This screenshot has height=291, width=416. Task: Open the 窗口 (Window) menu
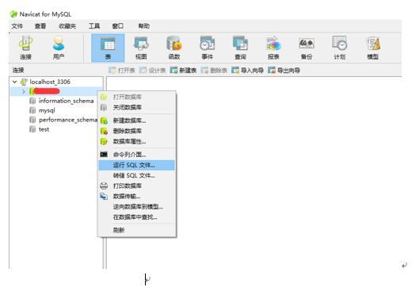click(x=118, y=26)
